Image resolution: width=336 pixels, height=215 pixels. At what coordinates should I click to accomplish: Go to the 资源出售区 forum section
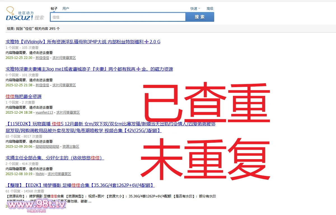click(71, 147)
